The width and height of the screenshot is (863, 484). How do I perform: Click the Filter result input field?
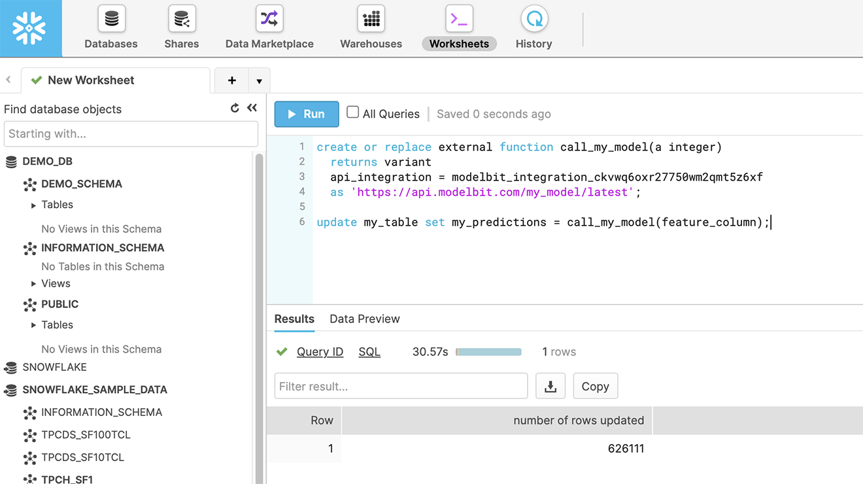401,387
